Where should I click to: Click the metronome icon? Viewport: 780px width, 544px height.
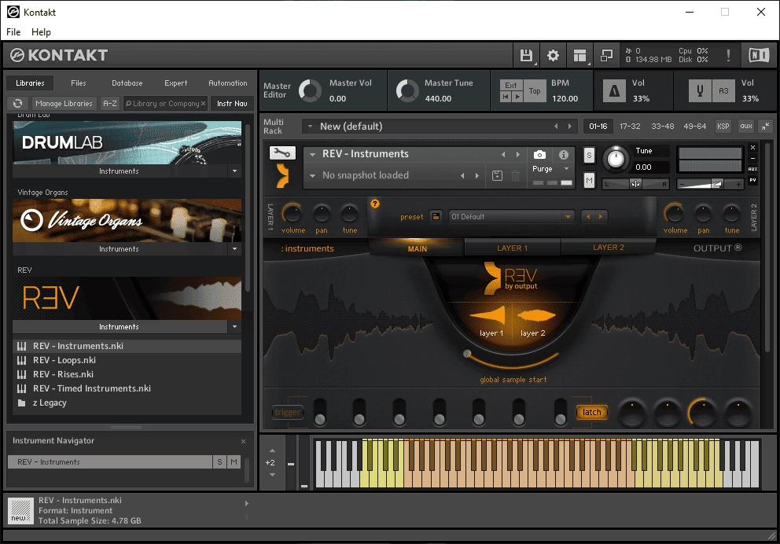(614, 91)
